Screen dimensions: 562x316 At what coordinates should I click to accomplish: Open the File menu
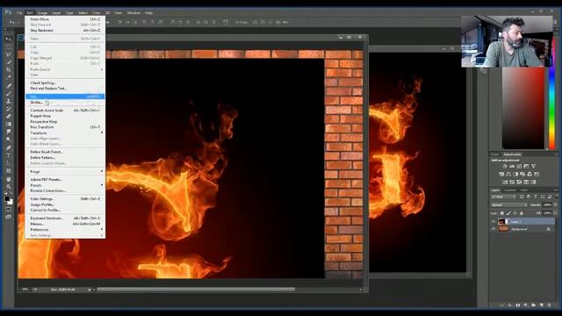(x=19, y=13)
